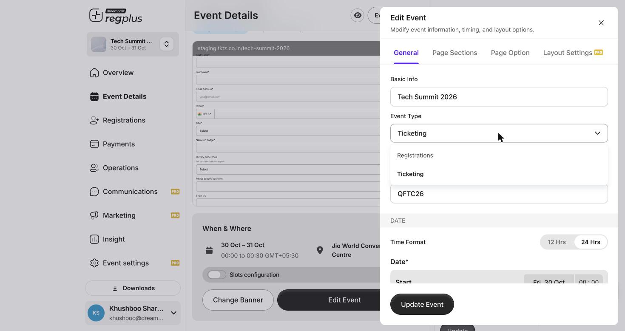Open the Event Type dropdown
This screenshot has height=331, width=625.
click(x=499, y=133)
